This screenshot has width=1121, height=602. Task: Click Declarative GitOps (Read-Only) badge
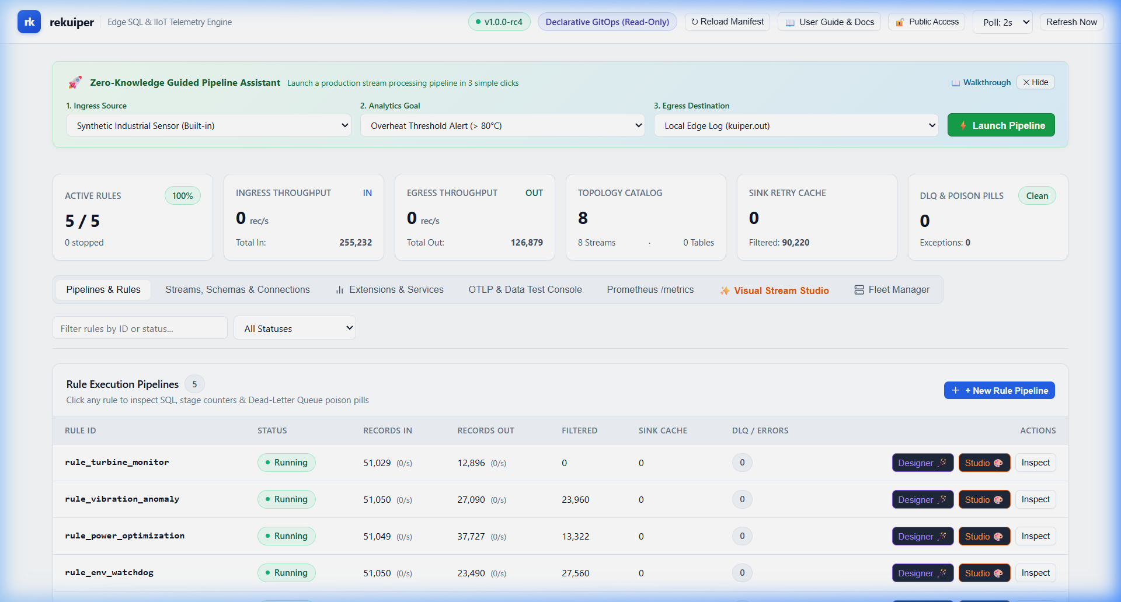point(607,22)
